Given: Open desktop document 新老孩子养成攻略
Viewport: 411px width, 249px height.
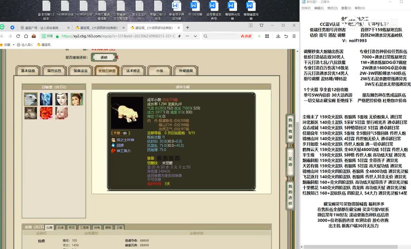Looking at the screenshot, I should coord(176,10).
